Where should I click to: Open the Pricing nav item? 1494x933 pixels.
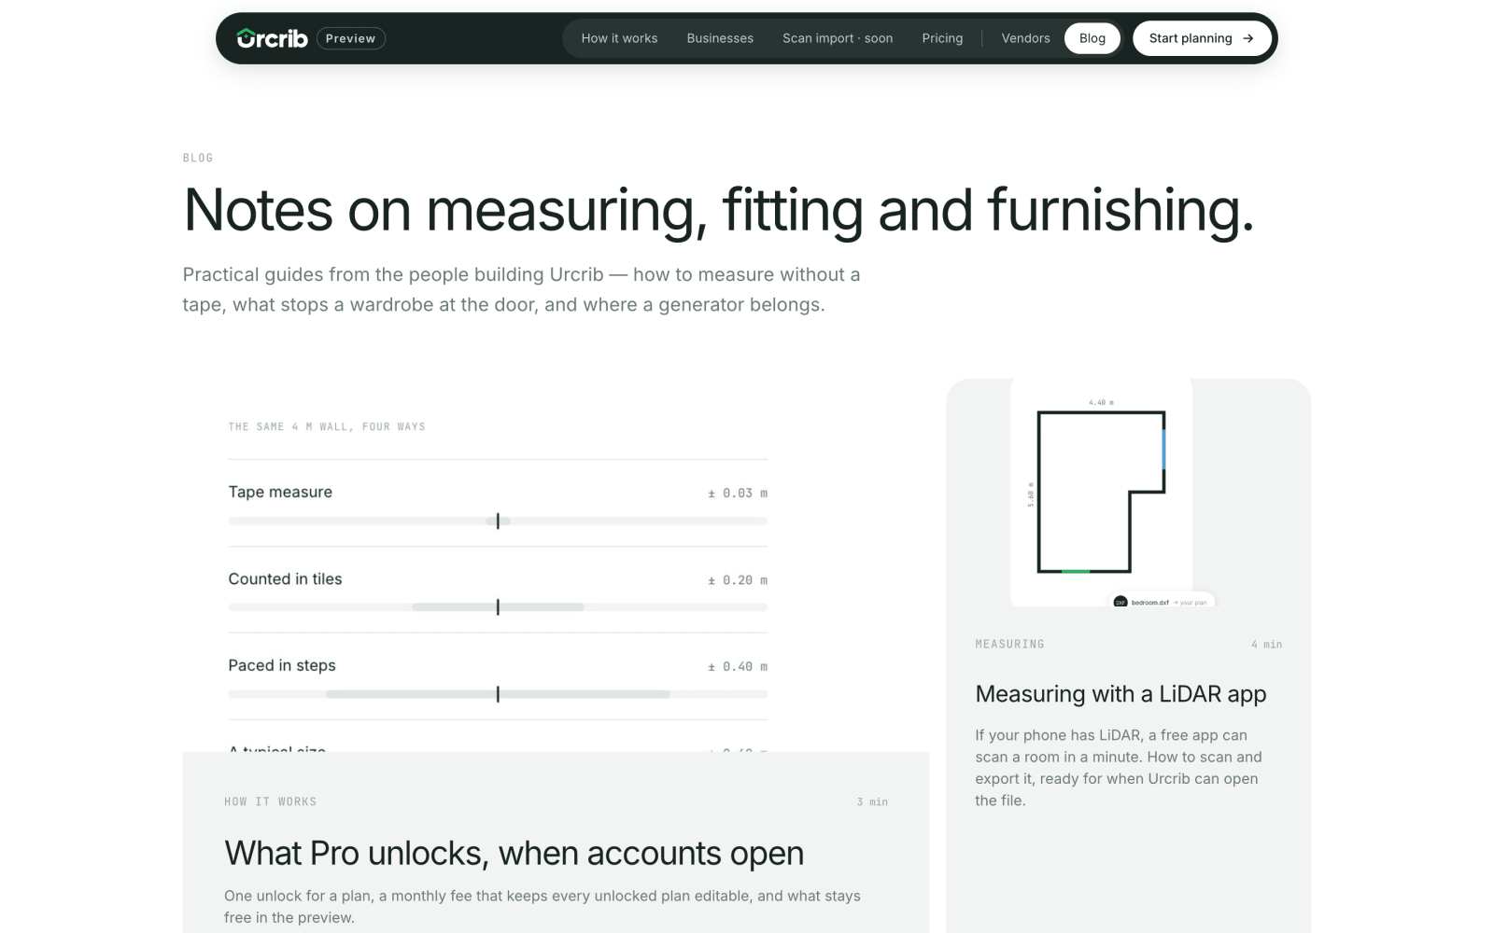[x=942, y=38]
